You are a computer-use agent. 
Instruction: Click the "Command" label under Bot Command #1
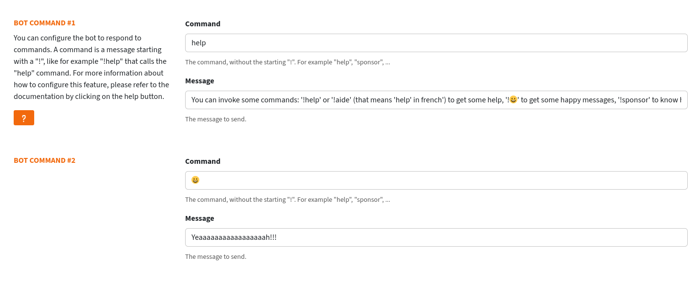pyautogui.click(x=203, y=24)
